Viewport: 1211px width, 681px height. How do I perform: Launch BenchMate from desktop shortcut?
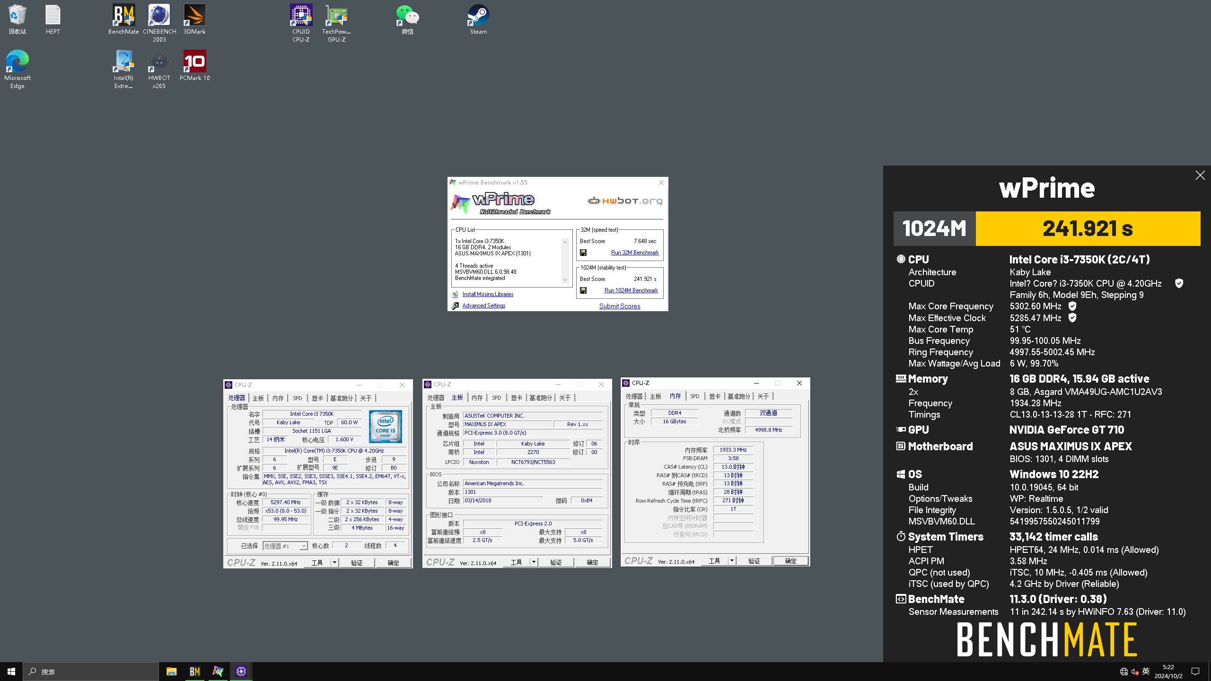(123, 19)
